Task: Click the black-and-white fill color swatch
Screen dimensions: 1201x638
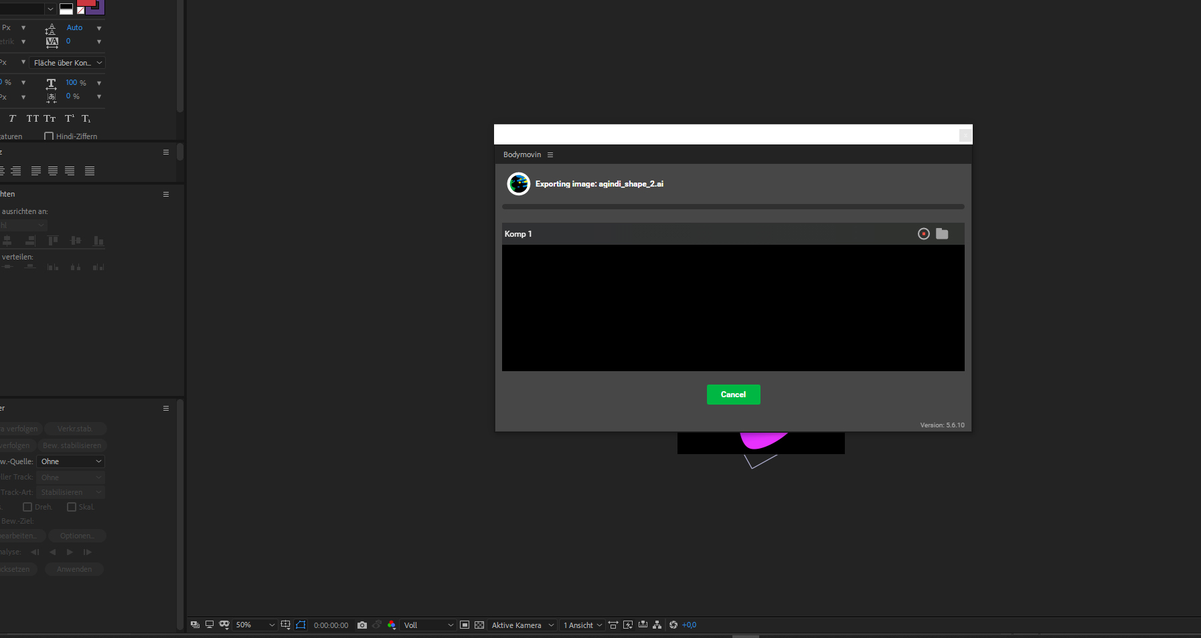Action: (66, 9)
